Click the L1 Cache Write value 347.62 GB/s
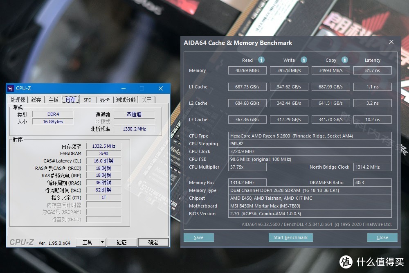The height and width of the screenshot is (273, 409). [x=289, y=87]
